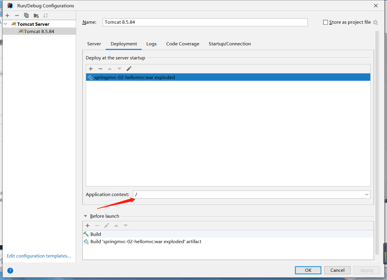Click the Tomcat Server group icon
This screenshot has height=280, width=387.
[14, 24]
